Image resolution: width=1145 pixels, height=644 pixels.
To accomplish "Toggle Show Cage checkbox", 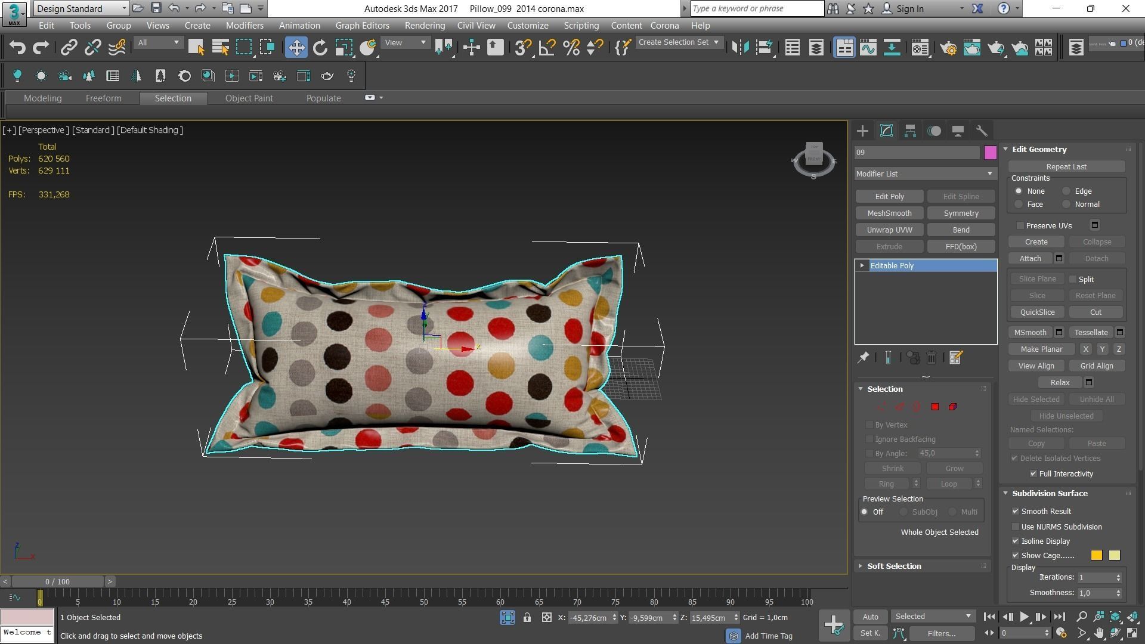I will tap(1016, 556).
